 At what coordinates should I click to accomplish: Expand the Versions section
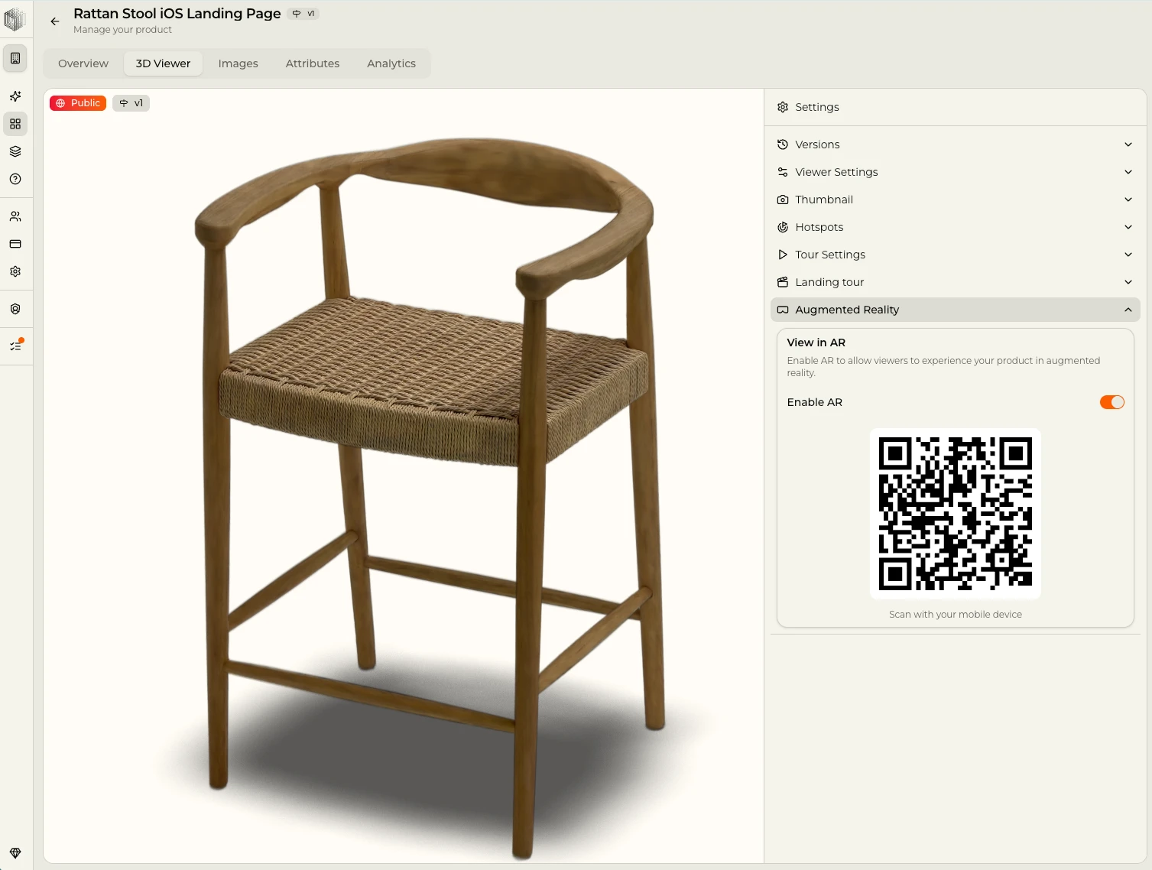(x=956, y=144)
